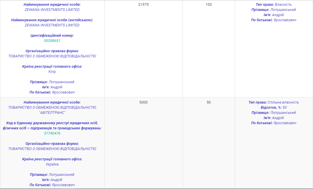The image size is (313, 189).
Task: Click the "АВІТЕЛТРАНС" company name text
Action: click(52, 113)
